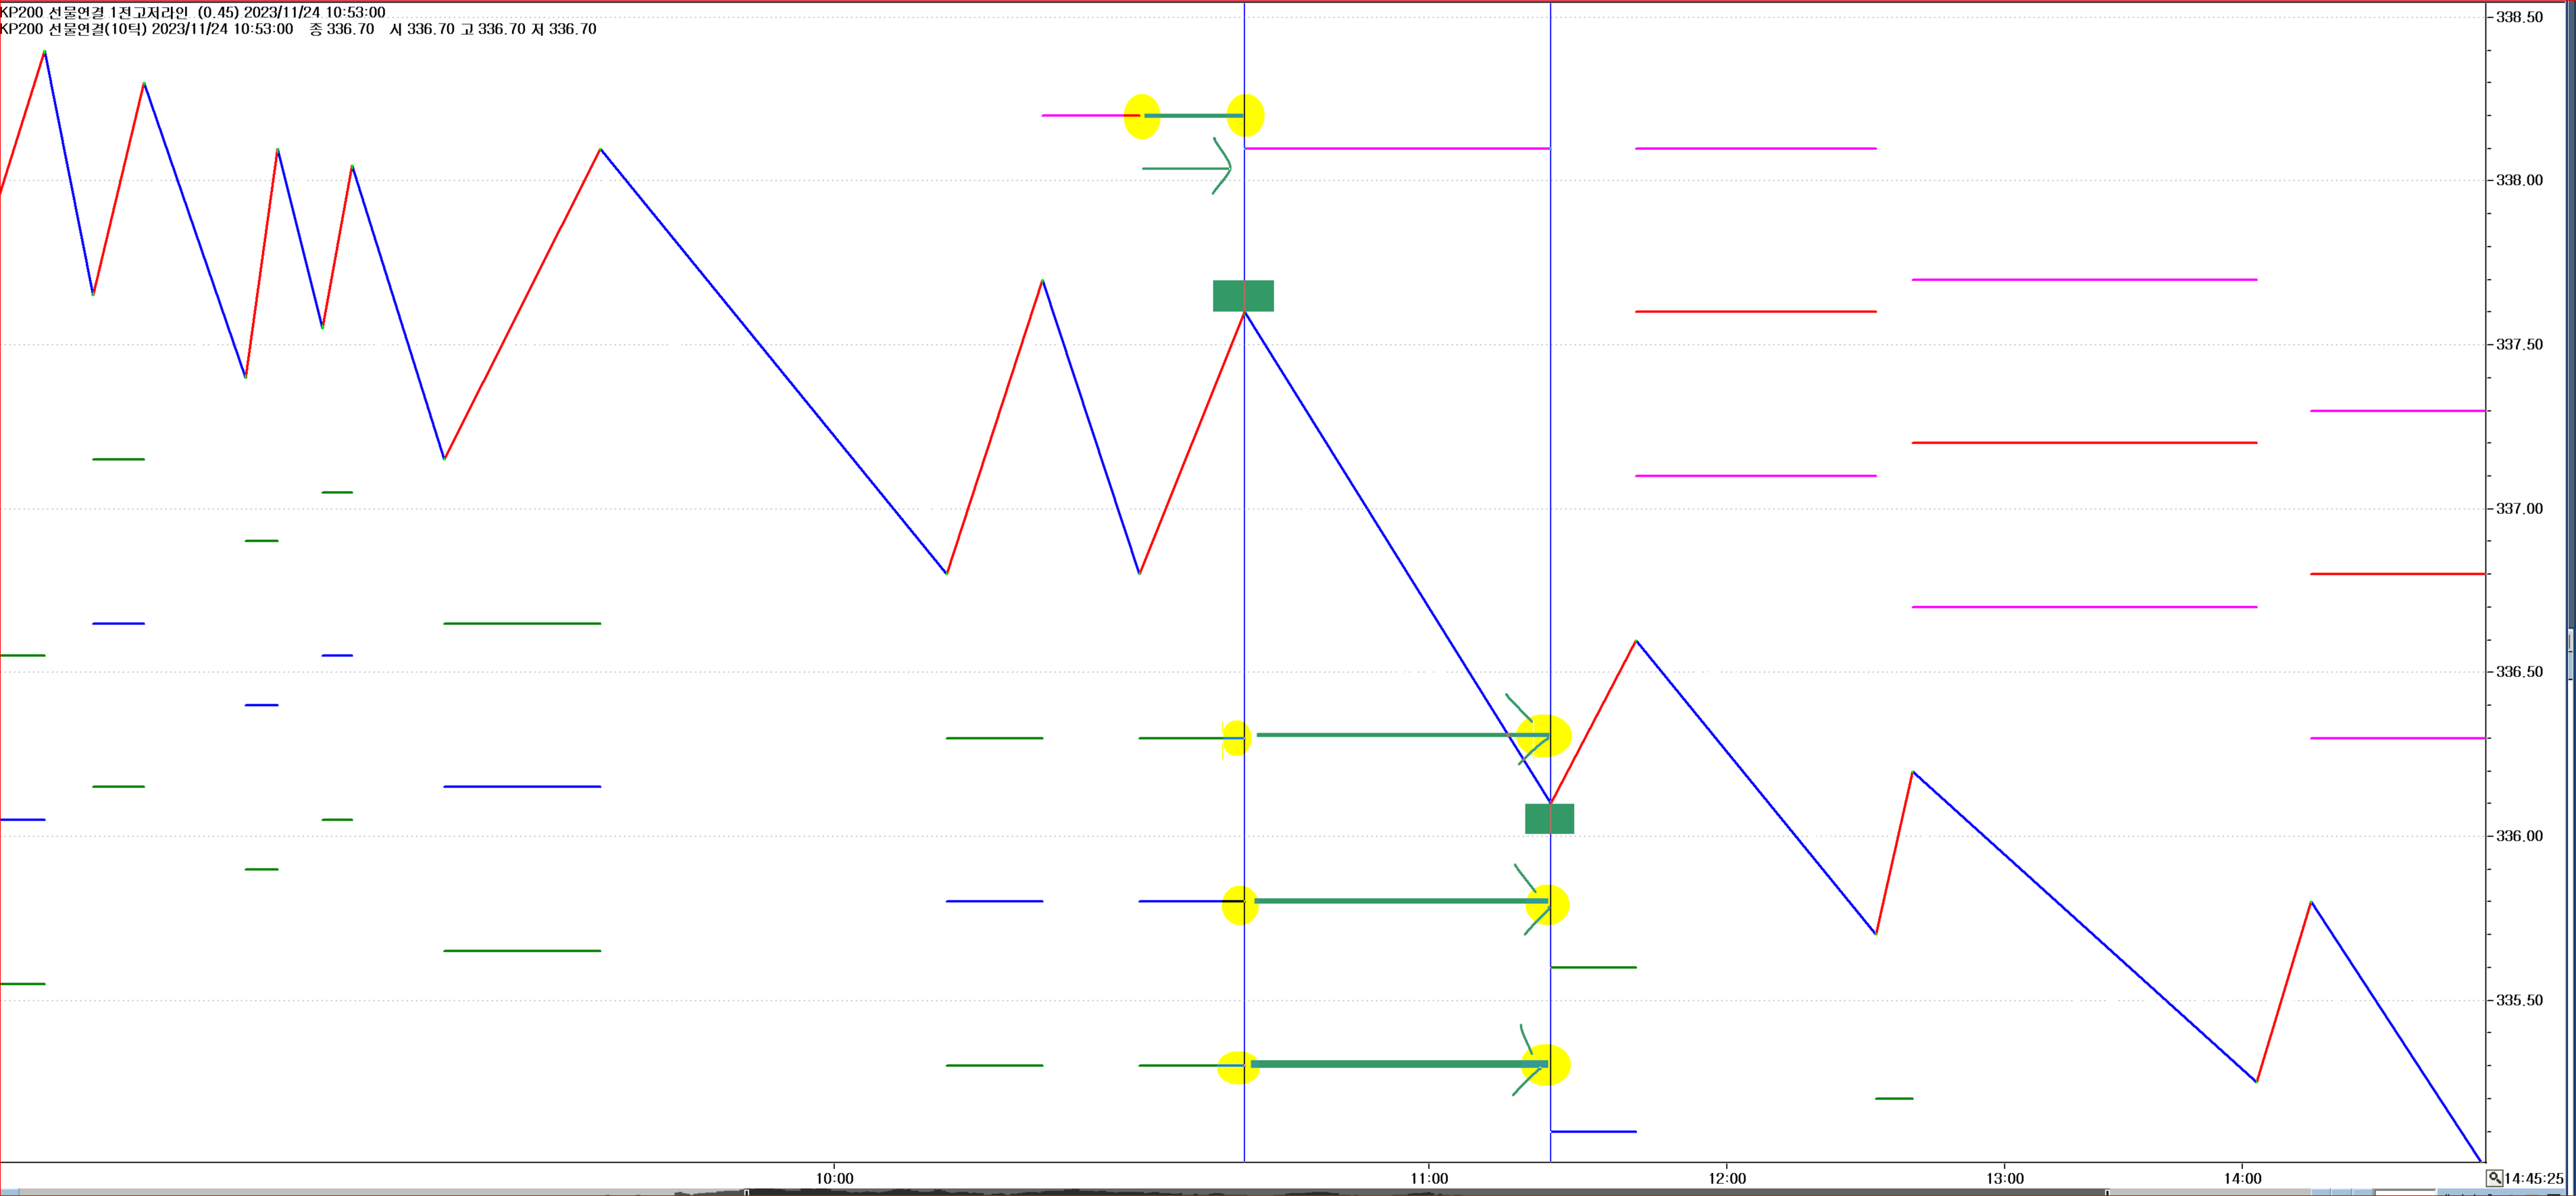Click the 14:45:25 timestamp at bottom right
Screen dimensions: 2576x1196
[2535, 1178]
